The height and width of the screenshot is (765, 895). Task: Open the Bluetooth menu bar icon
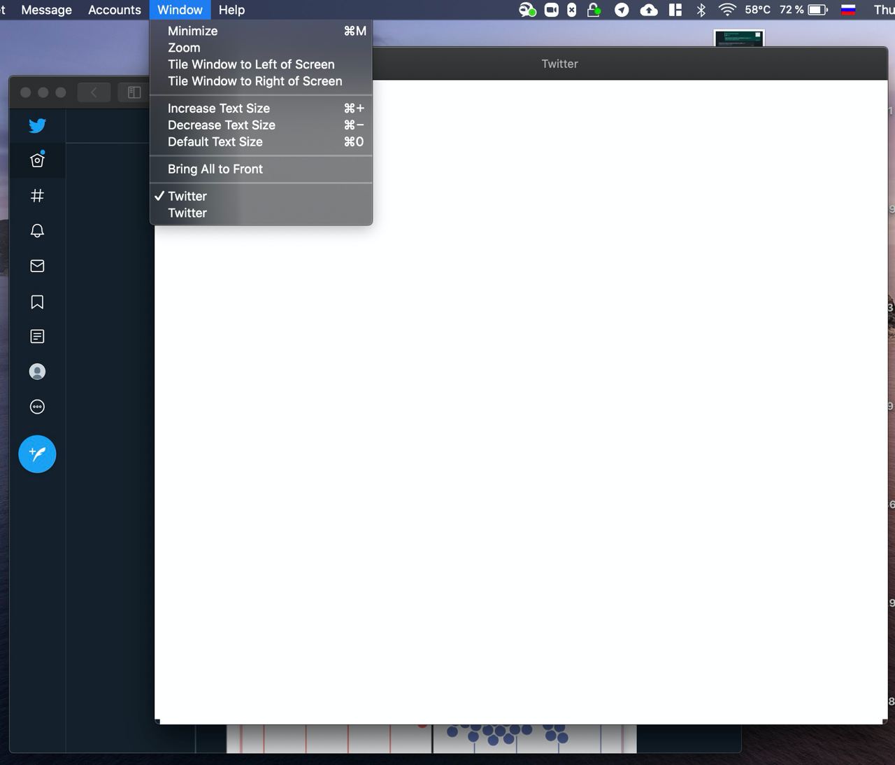click(x=701, y=10)
